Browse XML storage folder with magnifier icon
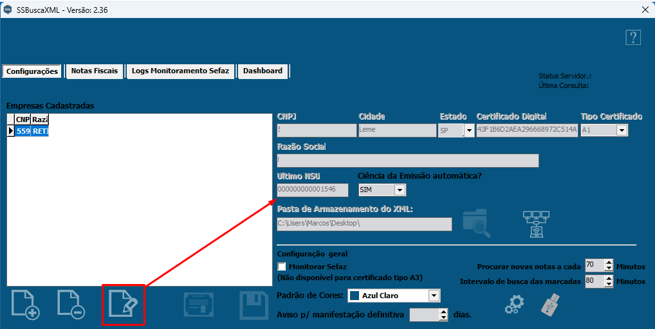The width and height of the screenshot is (655, 329). (477, 223)
